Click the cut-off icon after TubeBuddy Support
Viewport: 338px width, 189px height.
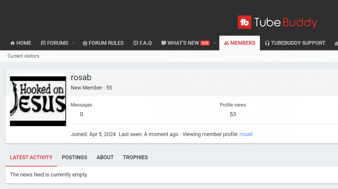pyautogui.click(x=336, y=43)
